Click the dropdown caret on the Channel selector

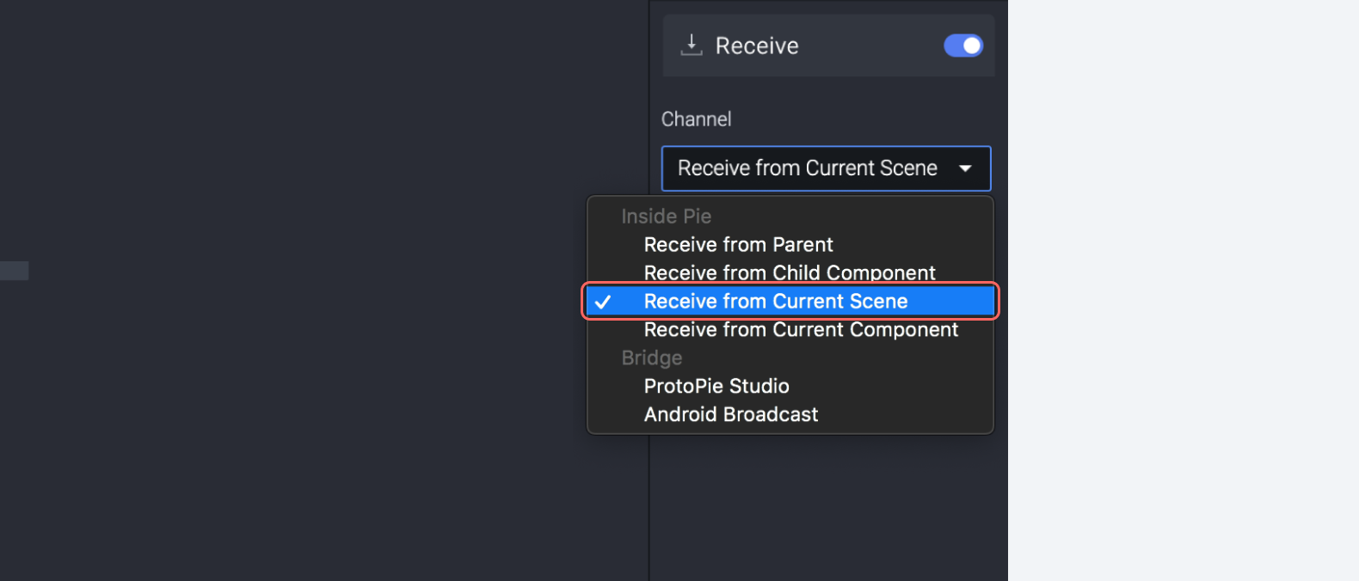(967, 168)
